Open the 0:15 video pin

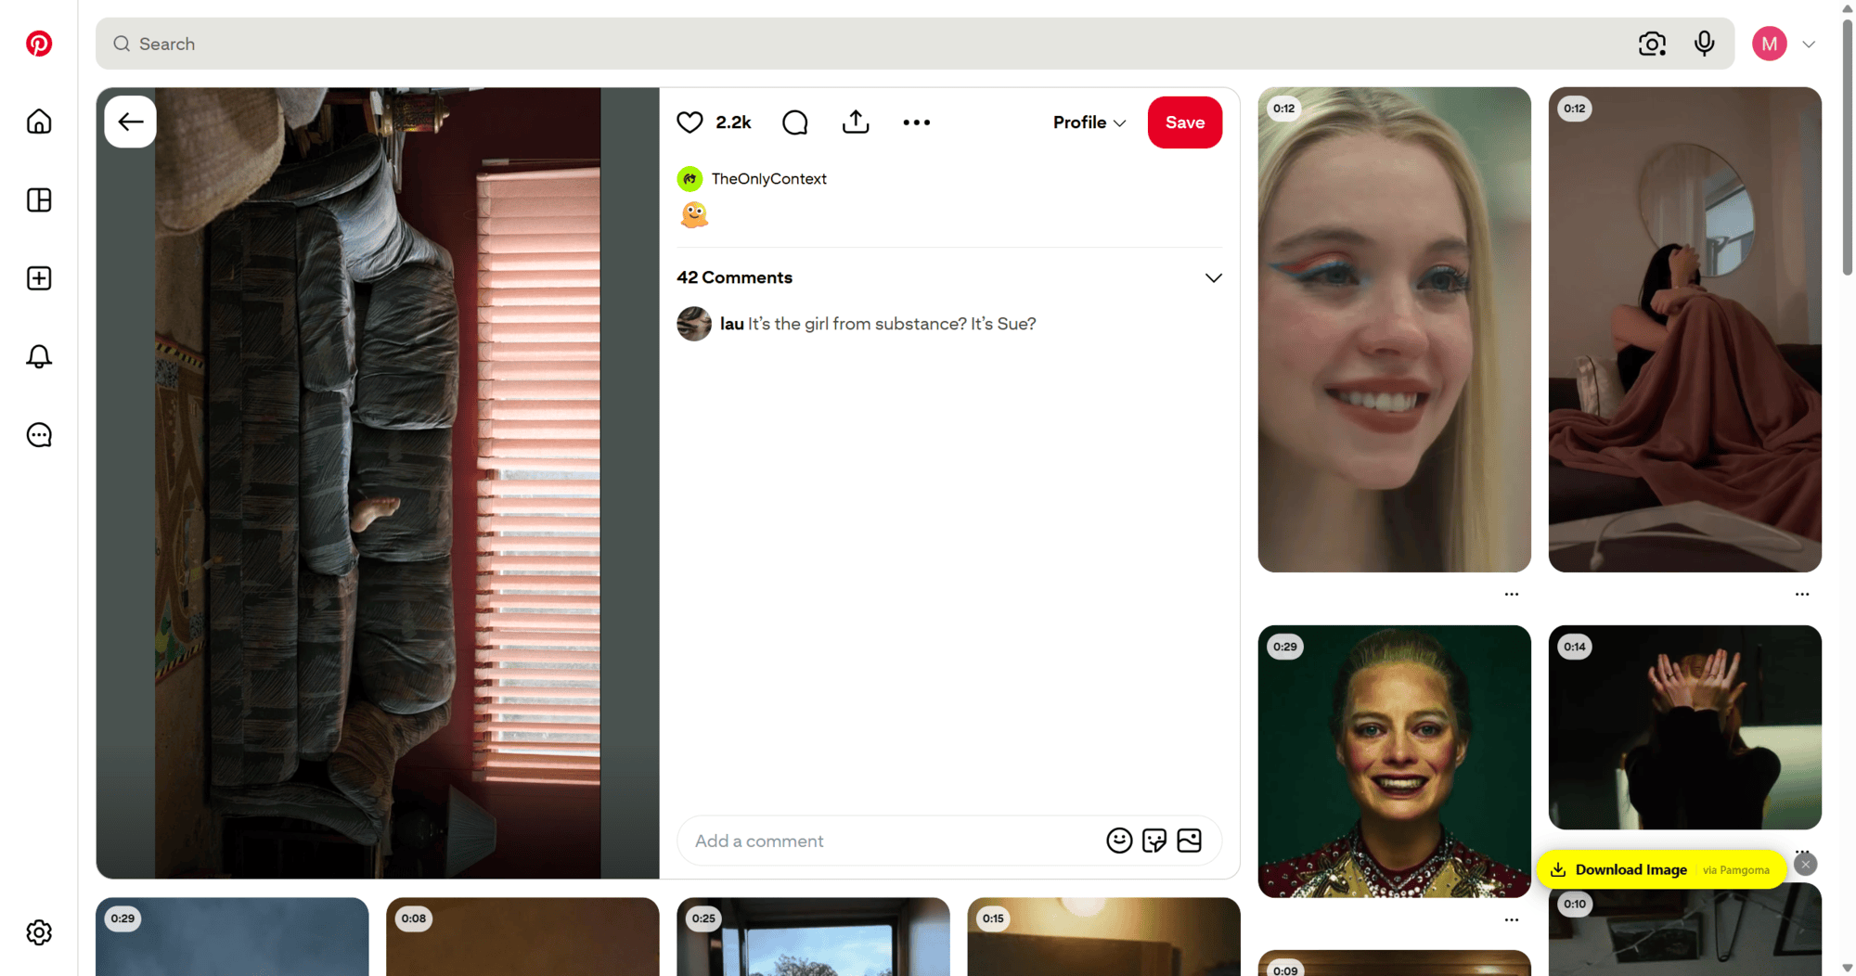pyautogui.click(x=1103, y=936)
